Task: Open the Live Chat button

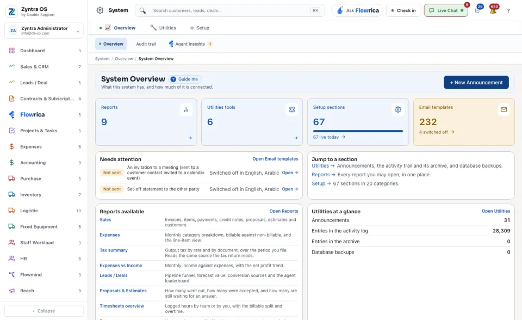Action: pos(446,10)
